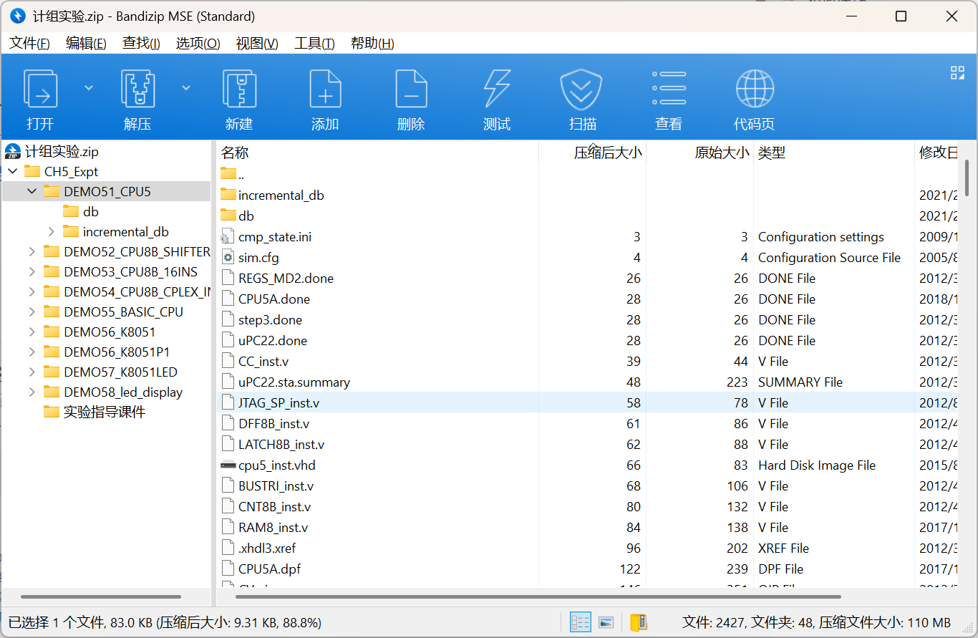Collapse the DEMO51_CPU5 tree node
Viewport: 978px width, 638px height.
tap(32, 192)
